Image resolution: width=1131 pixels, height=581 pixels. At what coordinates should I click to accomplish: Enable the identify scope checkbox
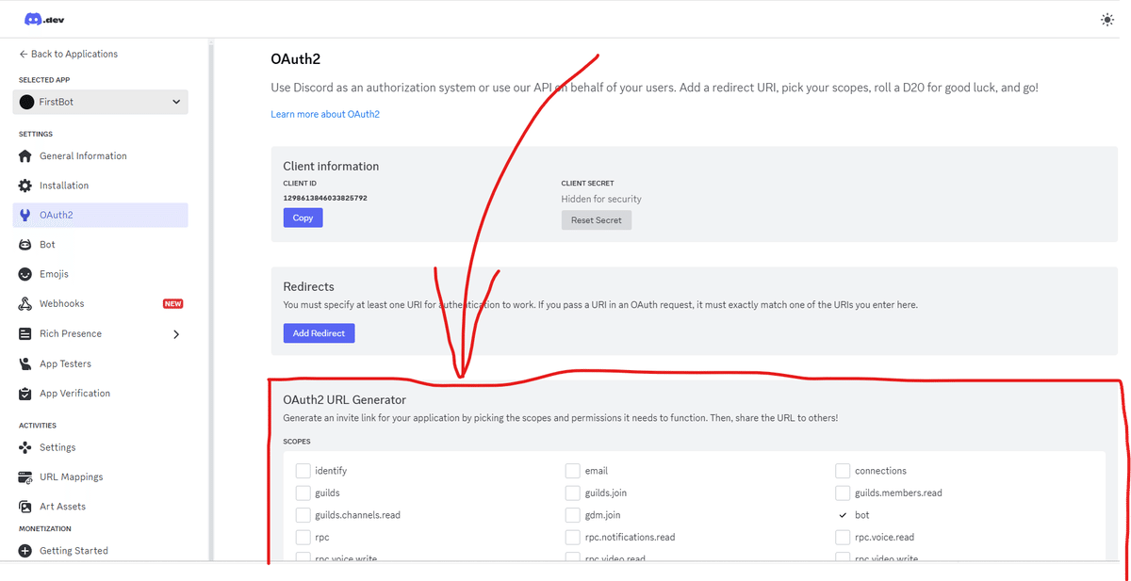point(303,471)
